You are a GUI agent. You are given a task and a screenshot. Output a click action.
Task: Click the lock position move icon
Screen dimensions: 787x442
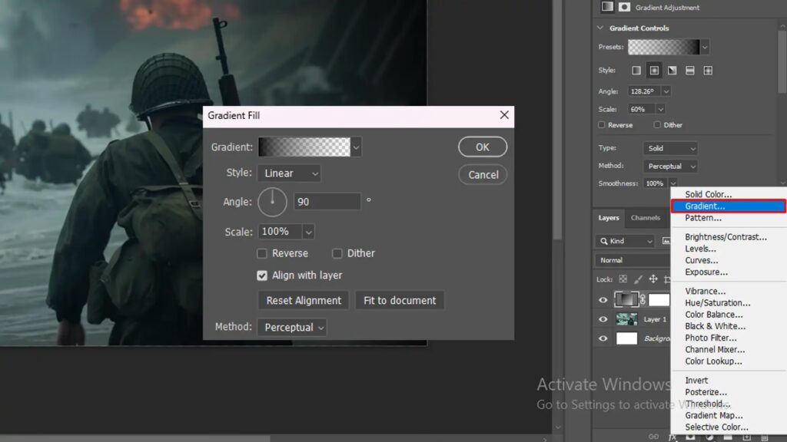tap(653, 279)
